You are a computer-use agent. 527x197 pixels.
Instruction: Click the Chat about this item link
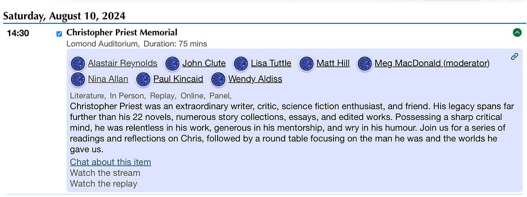[x=111, y=162]
